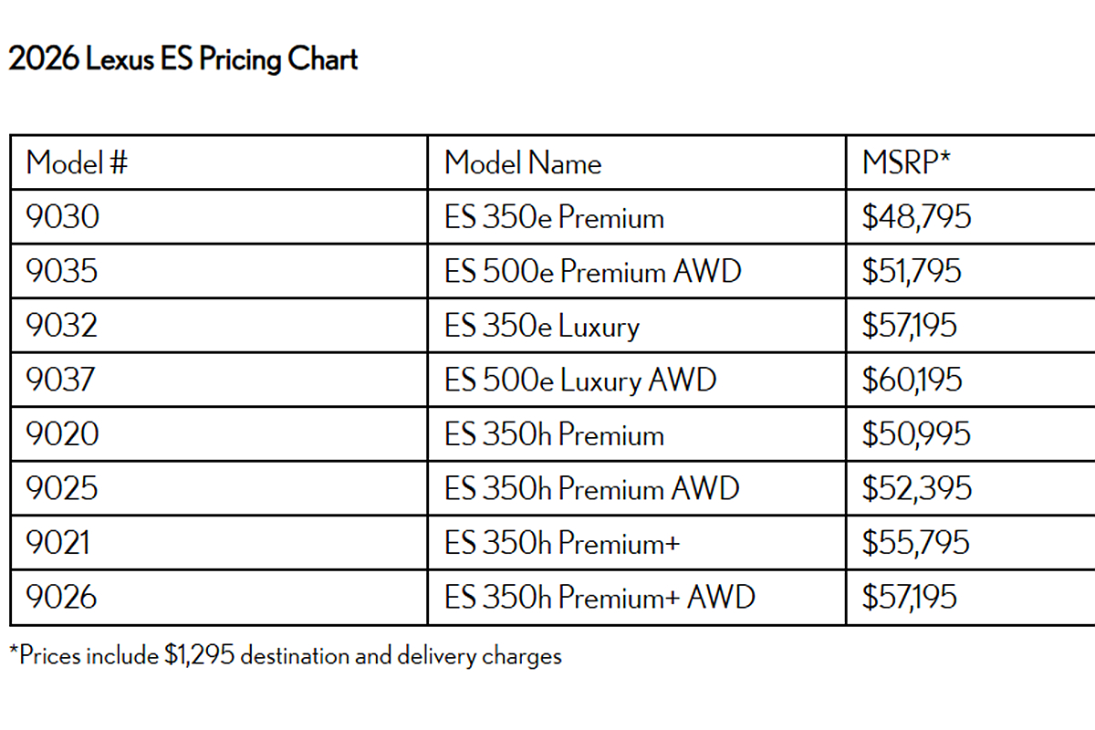This screenshot has width=1095, height=730.
Task: Select the "ES 350e Premium" model name cell
Action: coord(554,218)
